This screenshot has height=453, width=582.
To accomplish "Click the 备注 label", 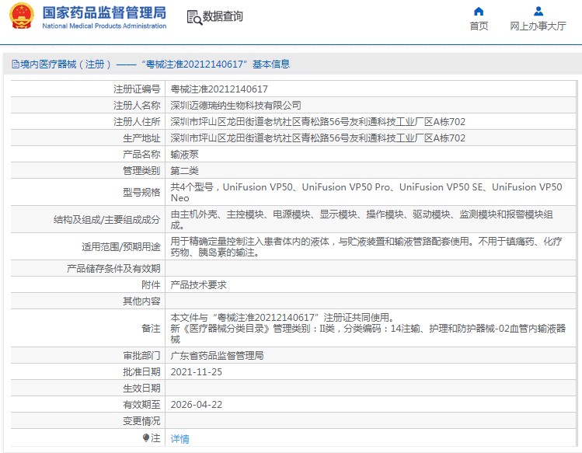I will (151, 329).
